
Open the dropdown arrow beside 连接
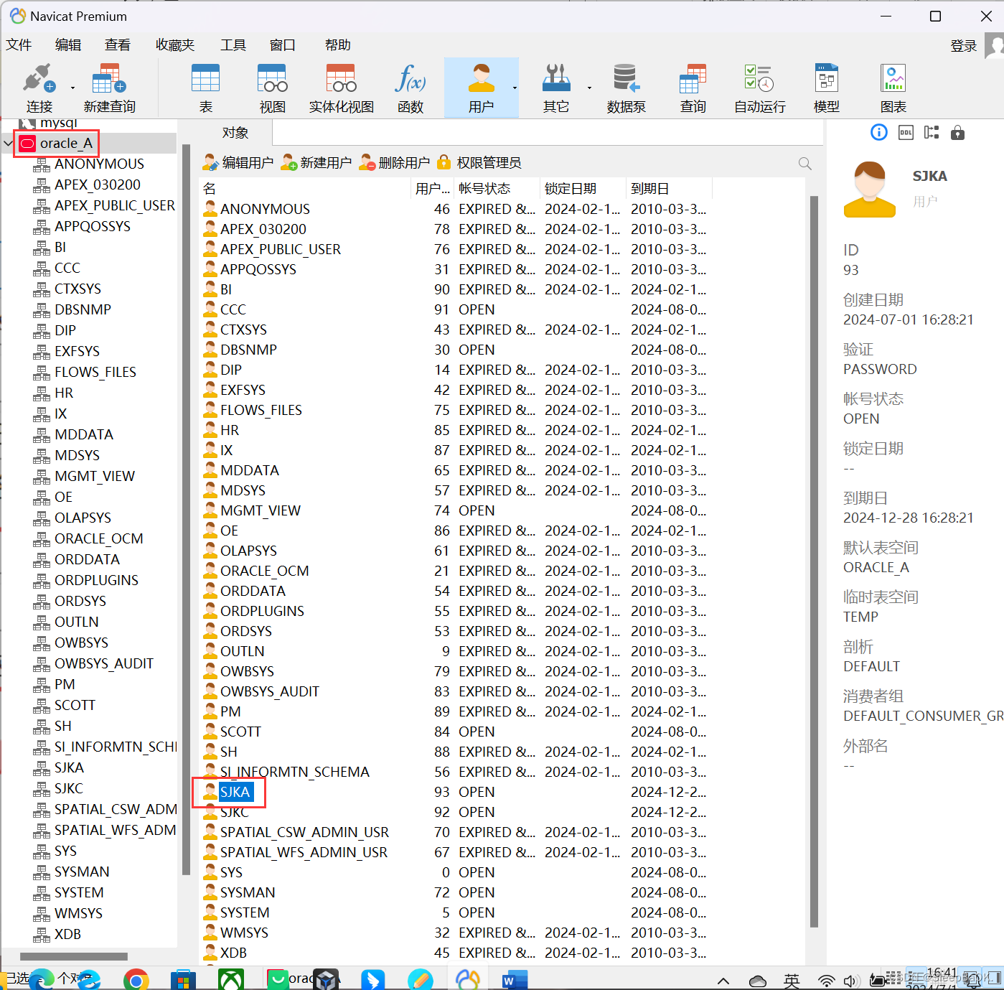[x=71, y=88]
